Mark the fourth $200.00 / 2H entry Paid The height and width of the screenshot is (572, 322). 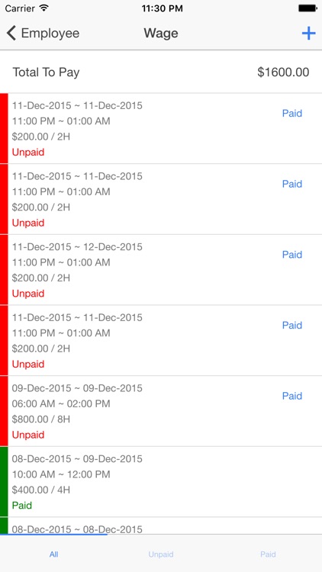pos(292,326)
